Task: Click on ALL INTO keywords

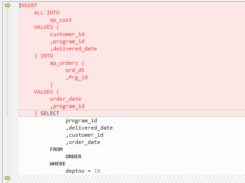Action: click(47, 13)
